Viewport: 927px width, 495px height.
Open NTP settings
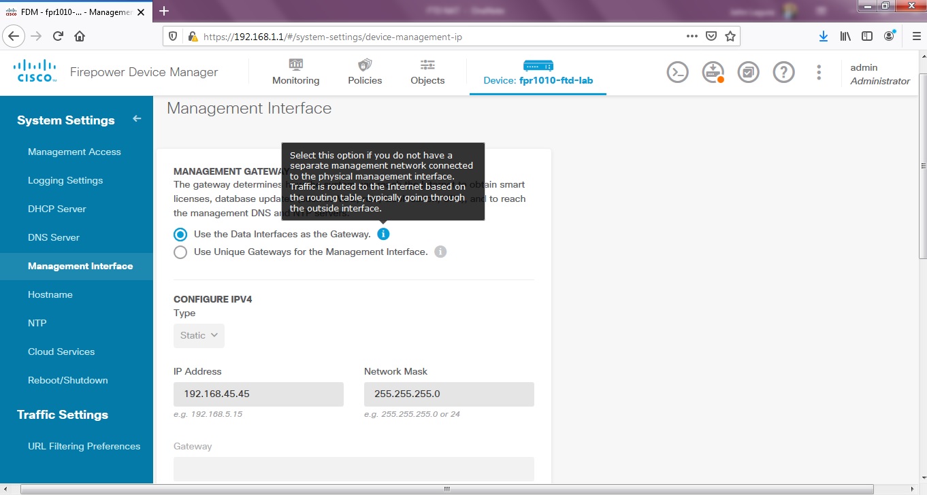37,323
